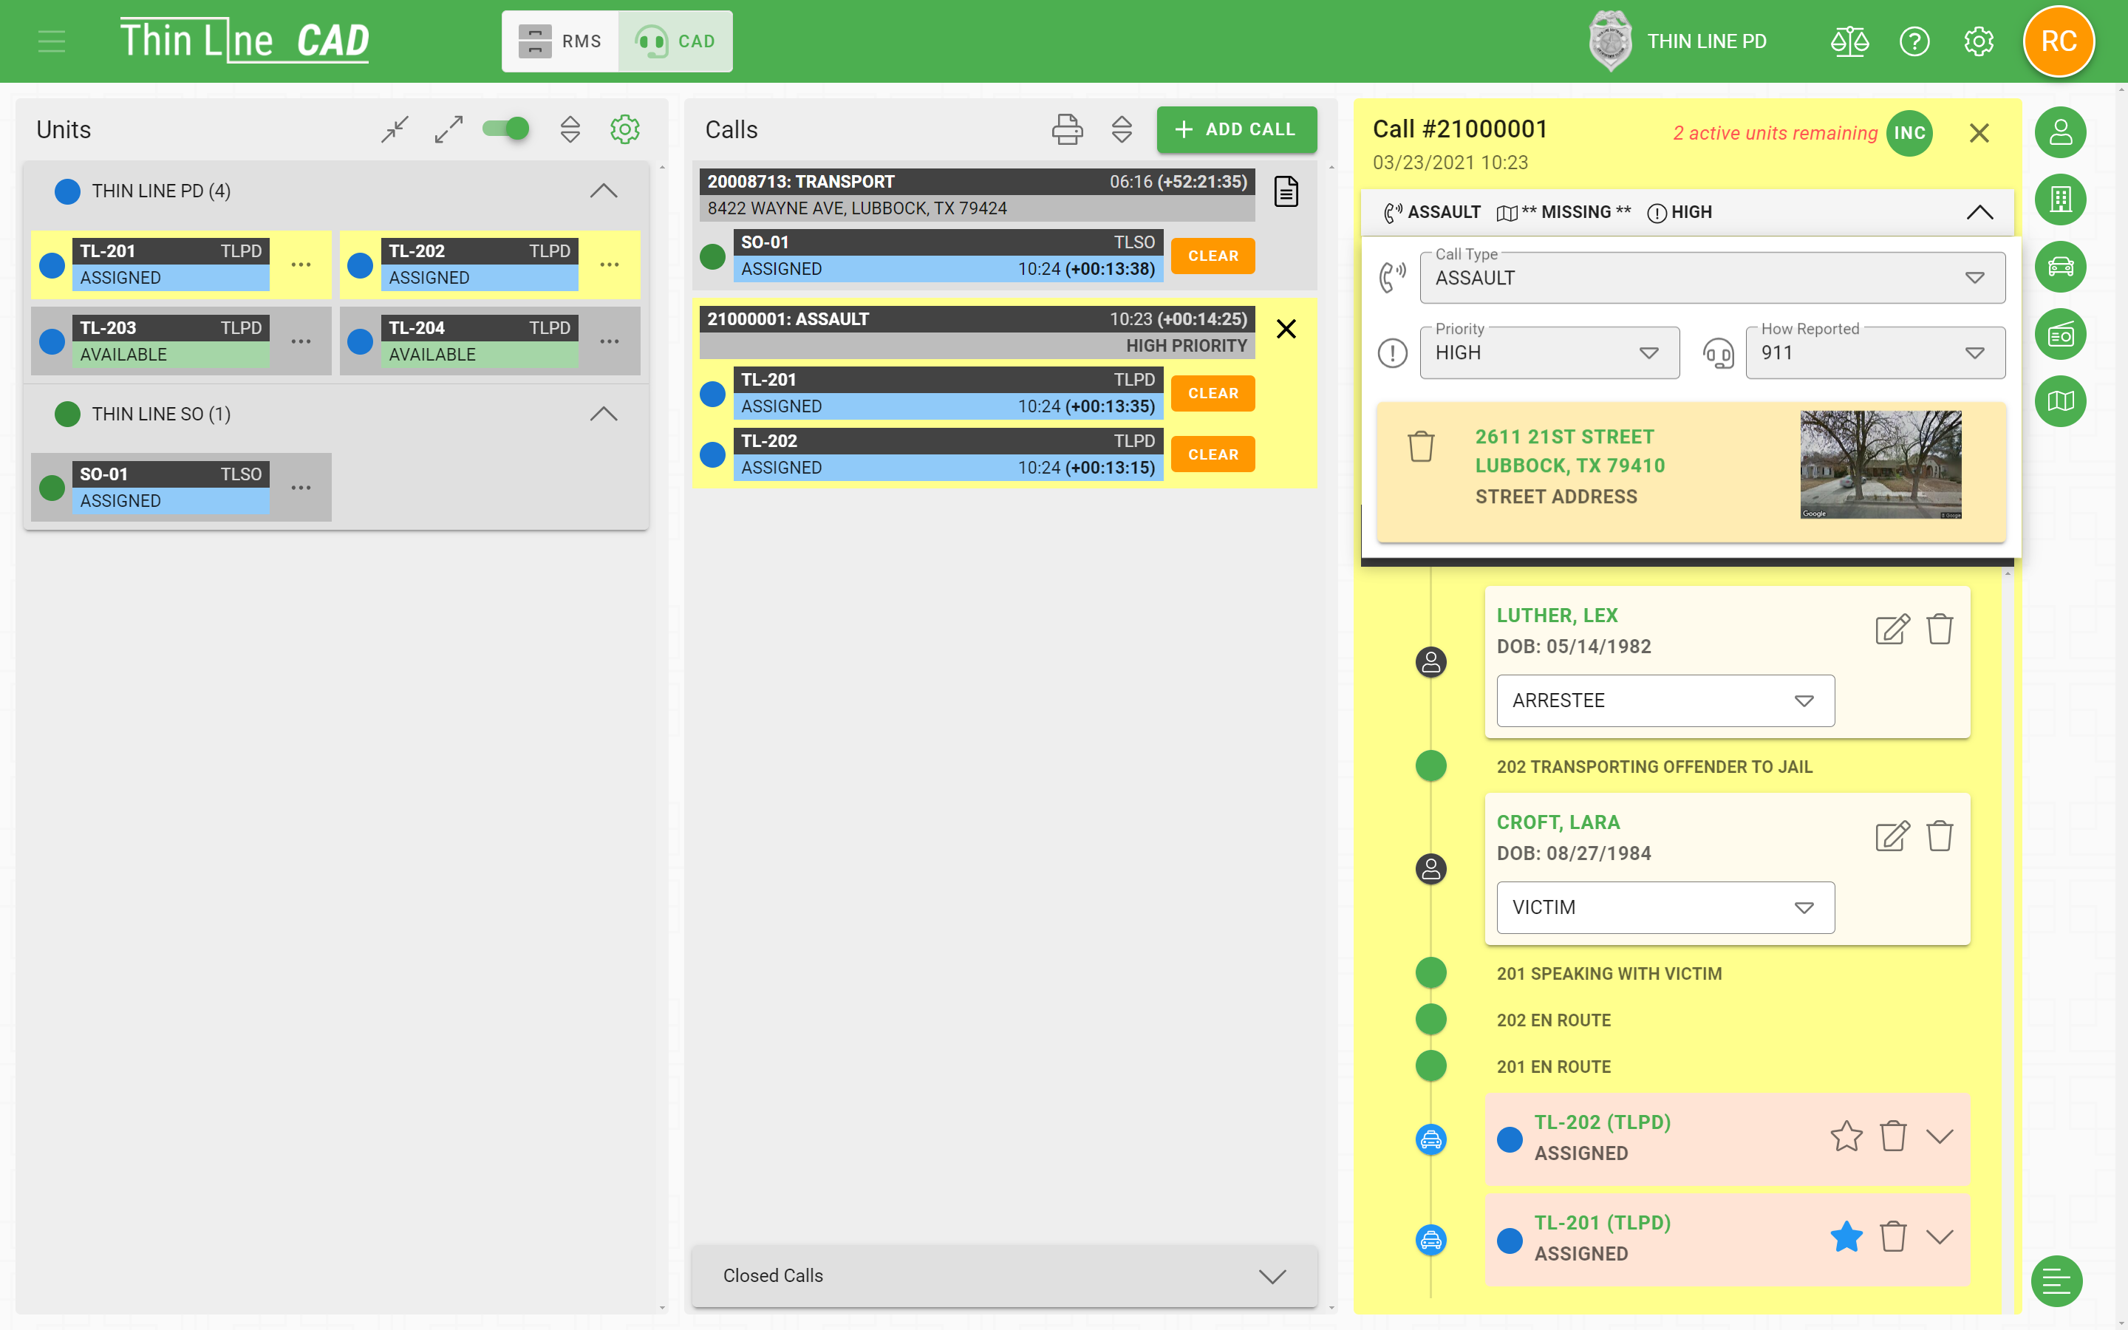Open the document icon for Transport call
Screen dimensions: 2128x1330
pos(1286,191)
